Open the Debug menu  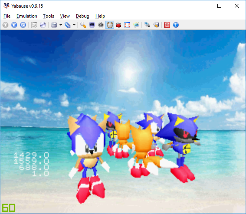pyautogui.click(x=82, y=16)
